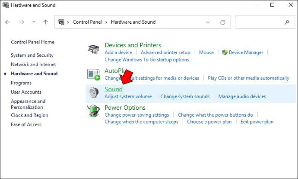Click the Device Manager shield icon
Viewport: 298px width, 179px height.
click(x=225, y=52)
